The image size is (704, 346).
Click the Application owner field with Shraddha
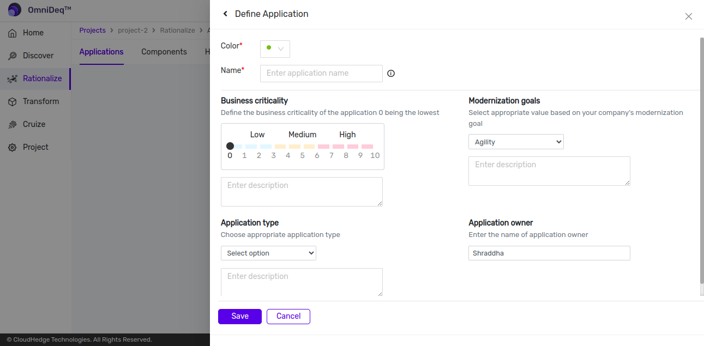pyautogui.click(x=549, y=253)
